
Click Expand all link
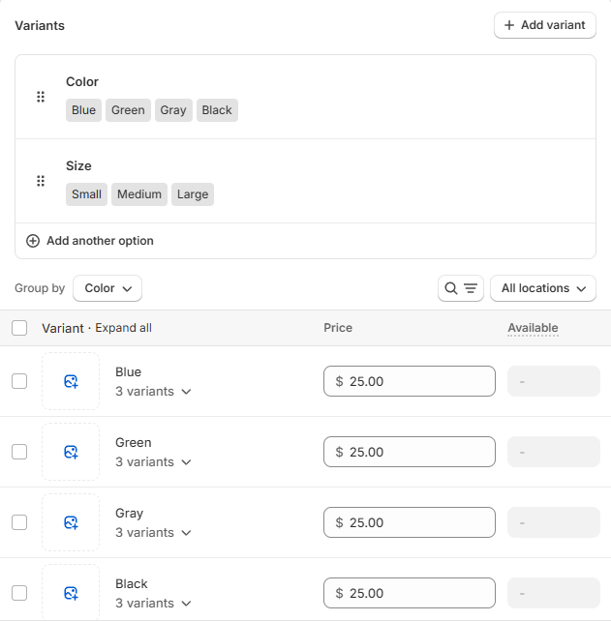coord(123,328)
